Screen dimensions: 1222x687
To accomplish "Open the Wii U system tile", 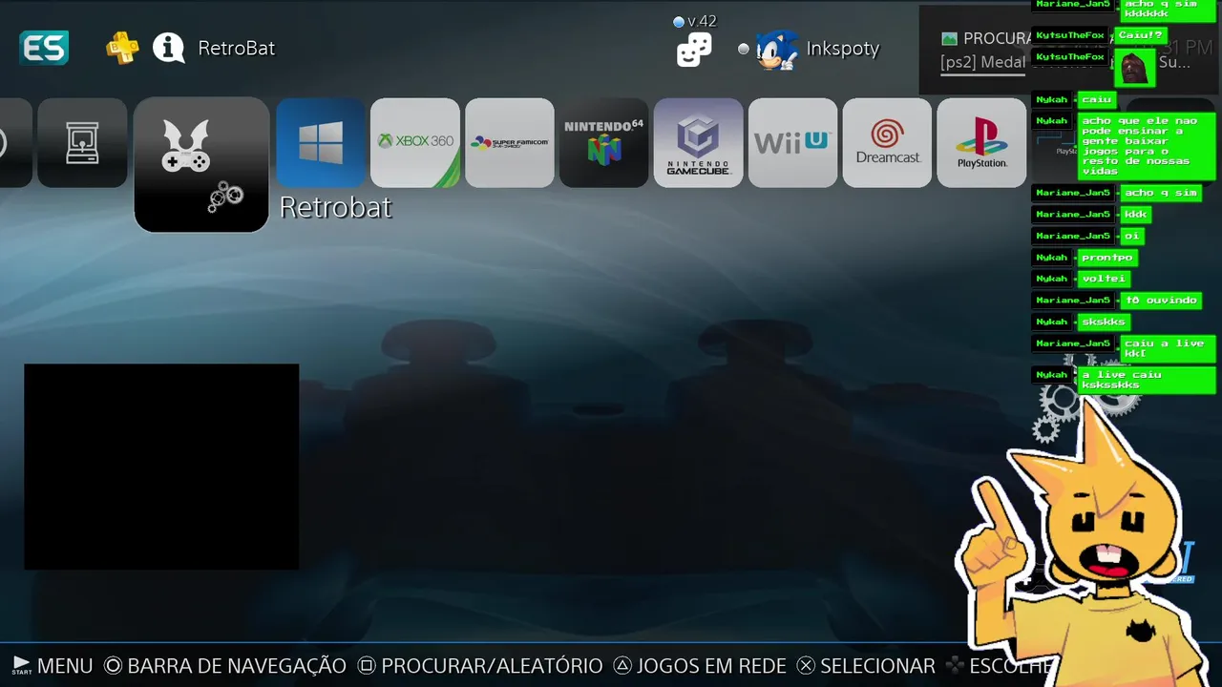I will point(792,143).
